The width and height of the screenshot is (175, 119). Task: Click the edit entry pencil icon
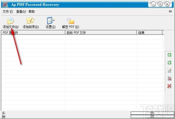169,70
